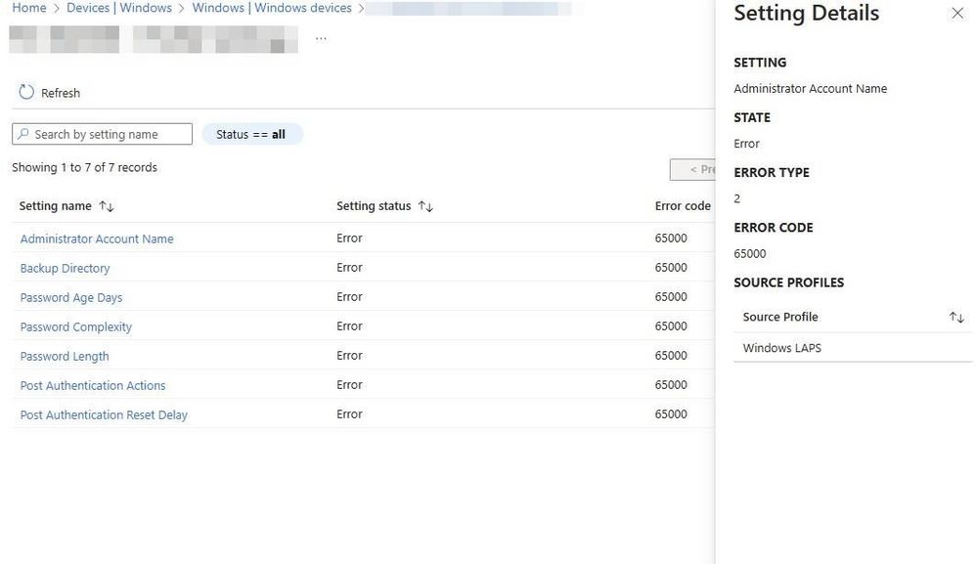Open Password Length setting
The image size is (977, 564).
pyautogui.click(x=65, y=356)
